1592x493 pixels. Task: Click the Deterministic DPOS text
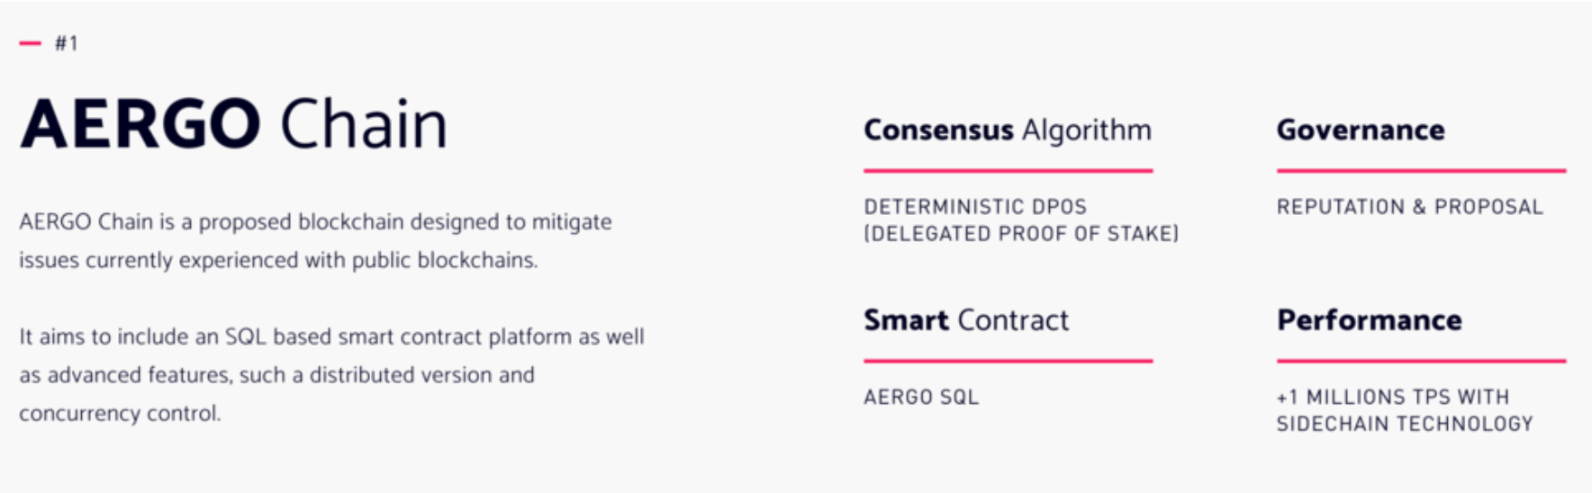point(975,207)
